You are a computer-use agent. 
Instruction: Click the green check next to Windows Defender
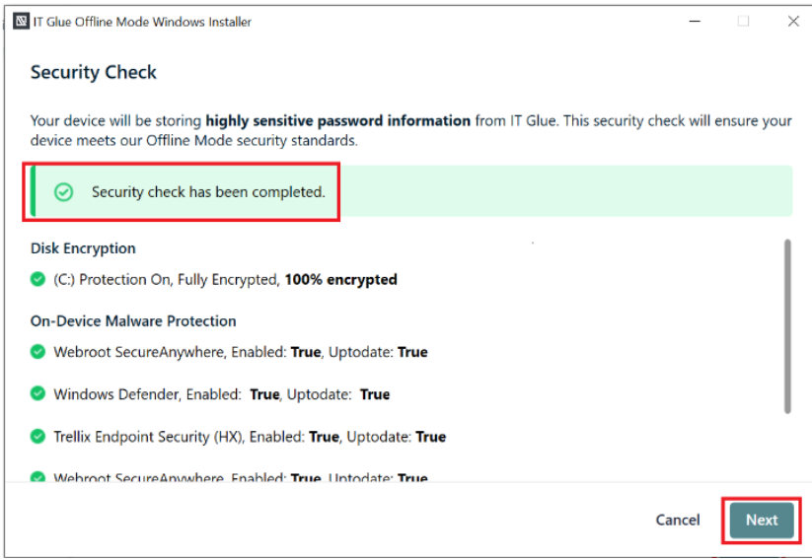pyautogui.click(x=37, y=393)
